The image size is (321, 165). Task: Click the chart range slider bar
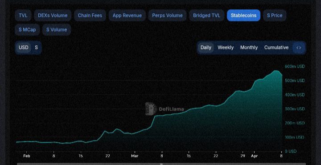coord(161,164)
